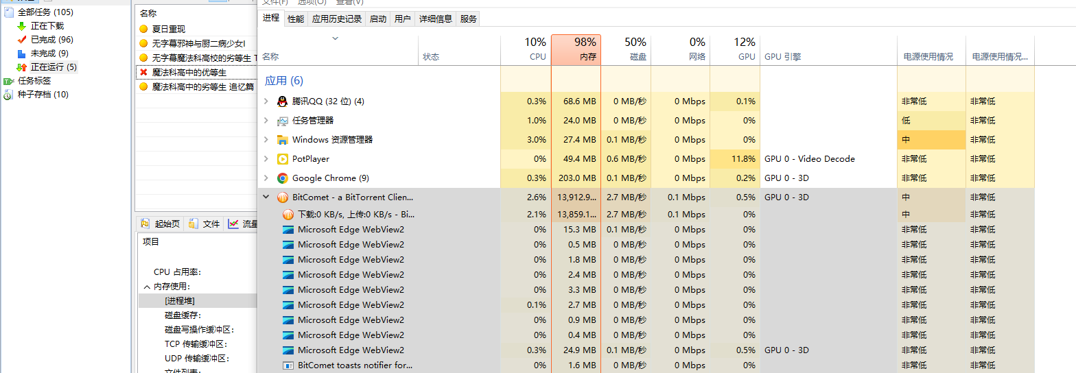Screen dimensions: 1076x373
Task: Click the 任务标签 tag icon
Action: pyautogui.click(x=8, y=81)
